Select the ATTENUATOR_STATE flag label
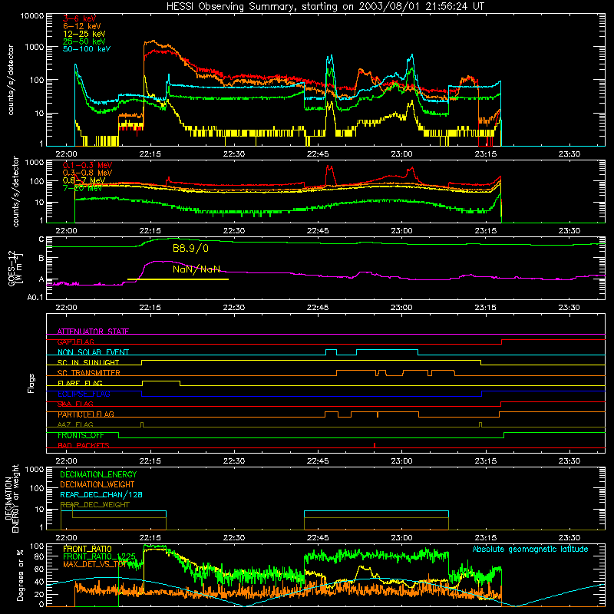This screenshot has height=614, width=614. pyautogui.click(x=93, y=332)
